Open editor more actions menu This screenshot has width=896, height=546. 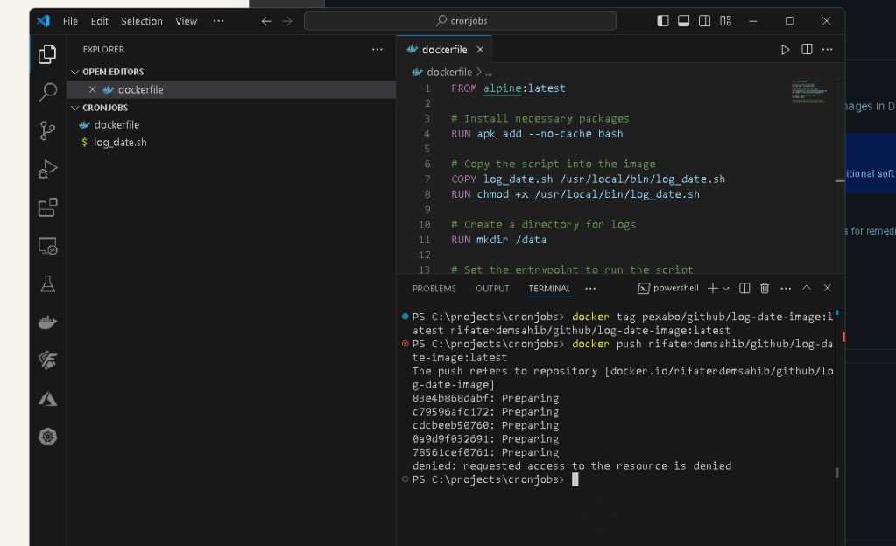point(828,50)
